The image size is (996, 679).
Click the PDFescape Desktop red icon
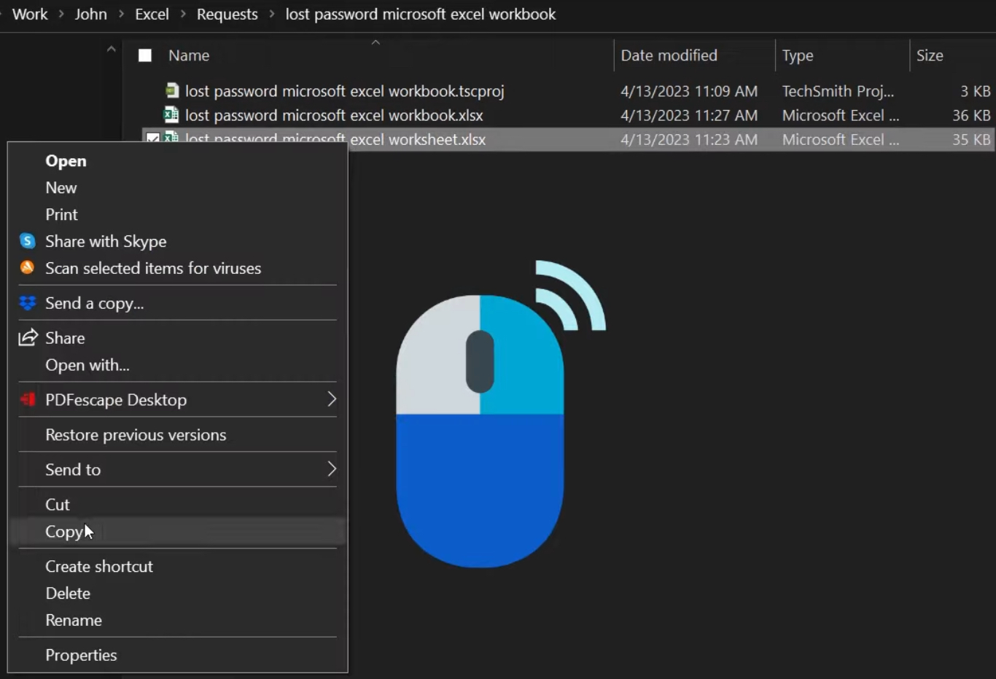(28, 399)
